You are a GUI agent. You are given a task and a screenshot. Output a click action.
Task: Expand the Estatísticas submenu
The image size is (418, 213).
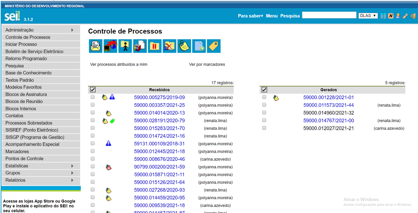(40, 166)
